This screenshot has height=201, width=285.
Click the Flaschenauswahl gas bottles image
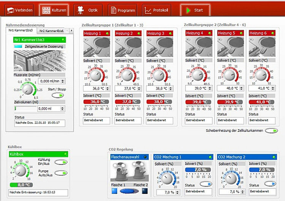130,171
